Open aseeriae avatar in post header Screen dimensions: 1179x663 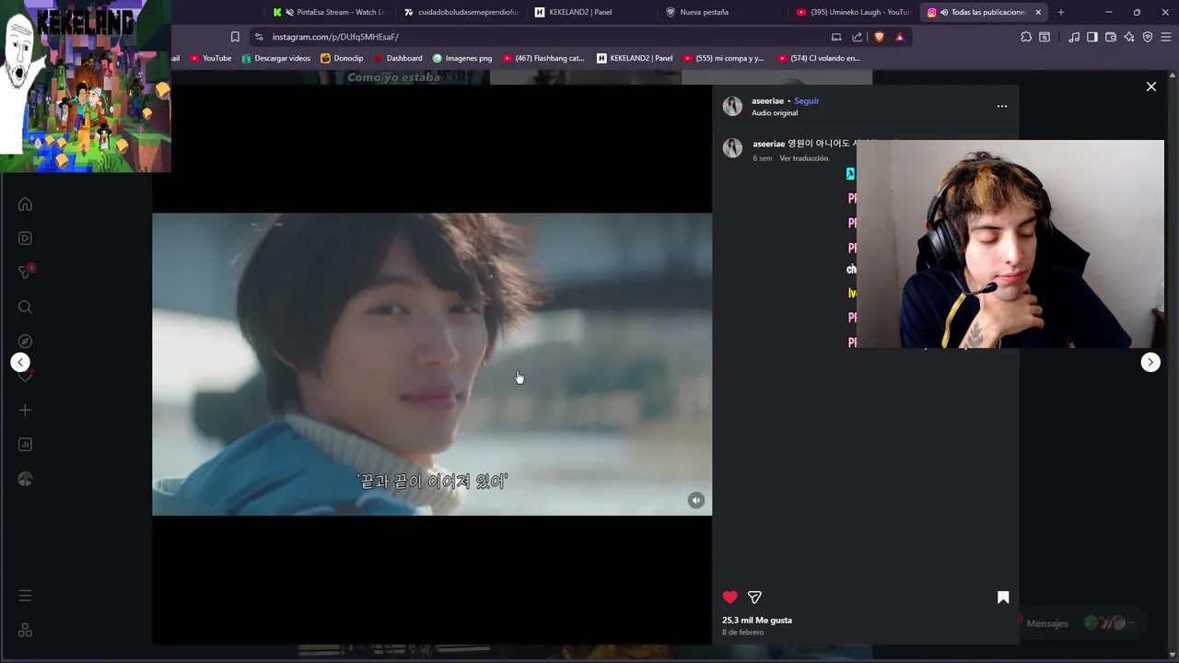[732, 106]
